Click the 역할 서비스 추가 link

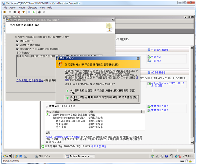click(x=160, y=106)
